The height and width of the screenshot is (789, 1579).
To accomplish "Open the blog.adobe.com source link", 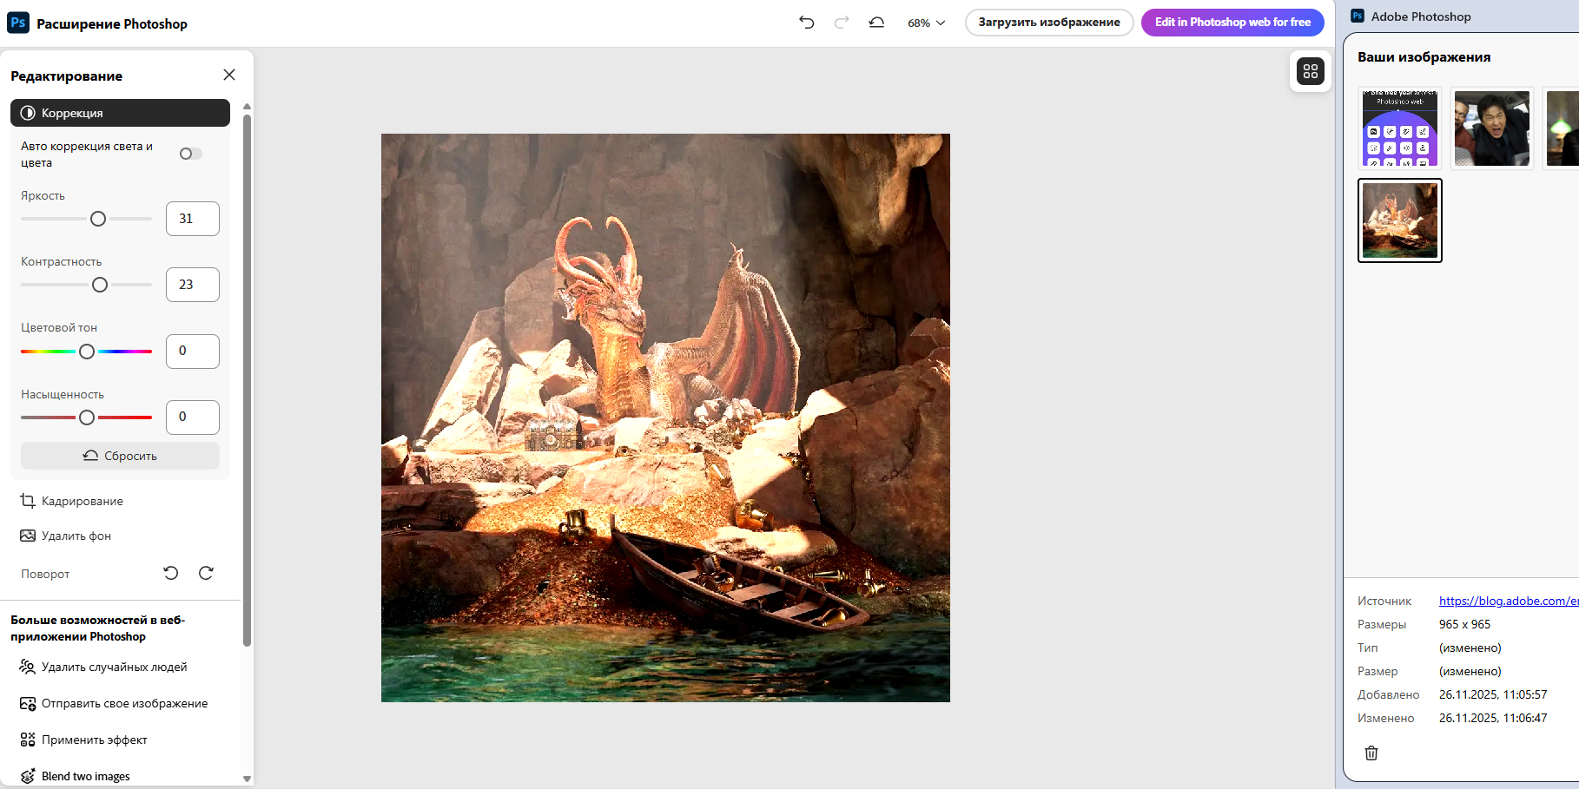I will (x=1508, y=601).
